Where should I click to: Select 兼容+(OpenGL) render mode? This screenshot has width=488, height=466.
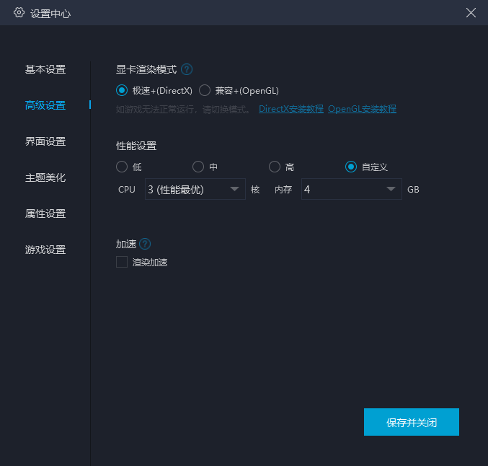[205, 90]
